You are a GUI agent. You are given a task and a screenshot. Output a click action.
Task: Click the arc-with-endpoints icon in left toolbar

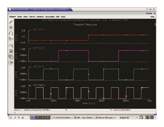pos(11,33)
